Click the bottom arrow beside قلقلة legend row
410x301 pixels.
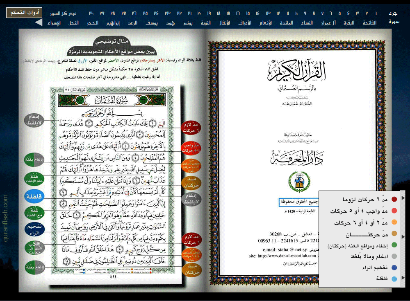403,278
